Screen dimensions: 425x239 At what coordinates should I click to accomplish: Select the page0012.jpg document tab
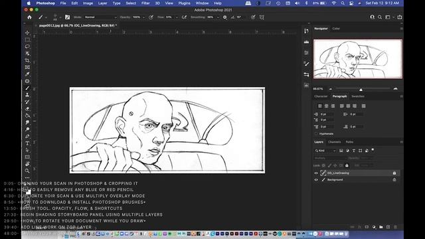pos(78,25)
